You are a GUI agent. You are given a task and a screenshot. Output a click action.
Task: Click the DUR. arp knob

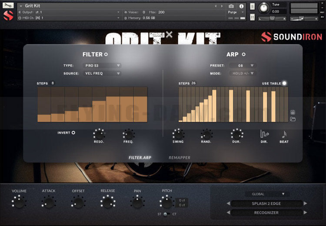(236, 134)
